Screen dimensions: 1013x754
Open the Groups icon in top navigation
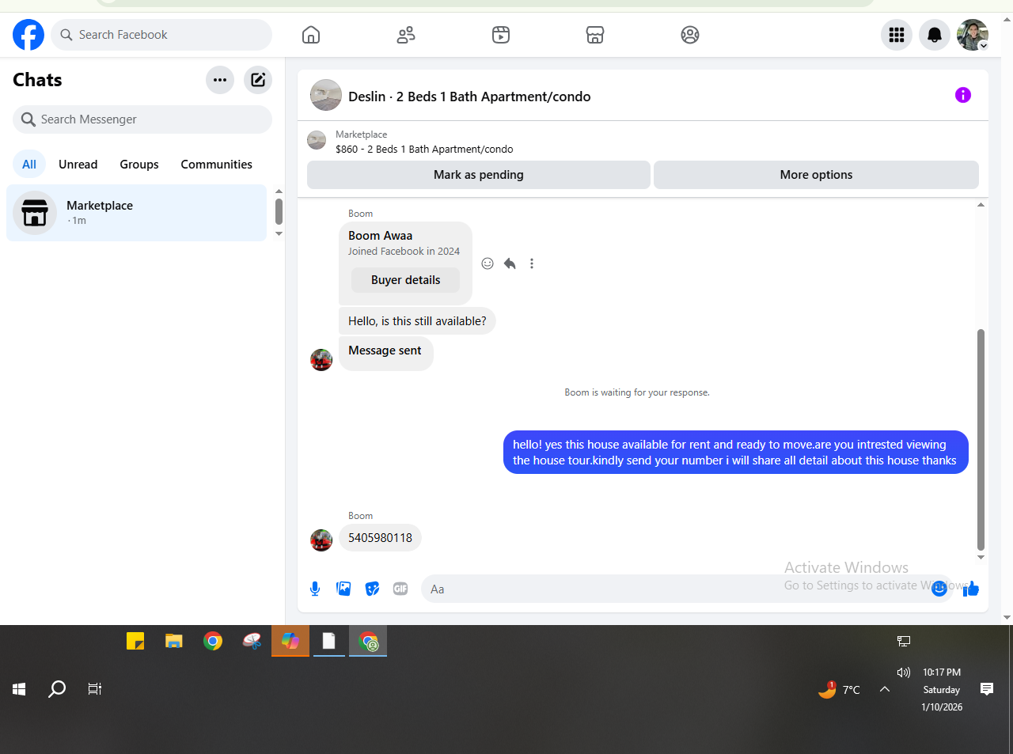click(690, 35)
